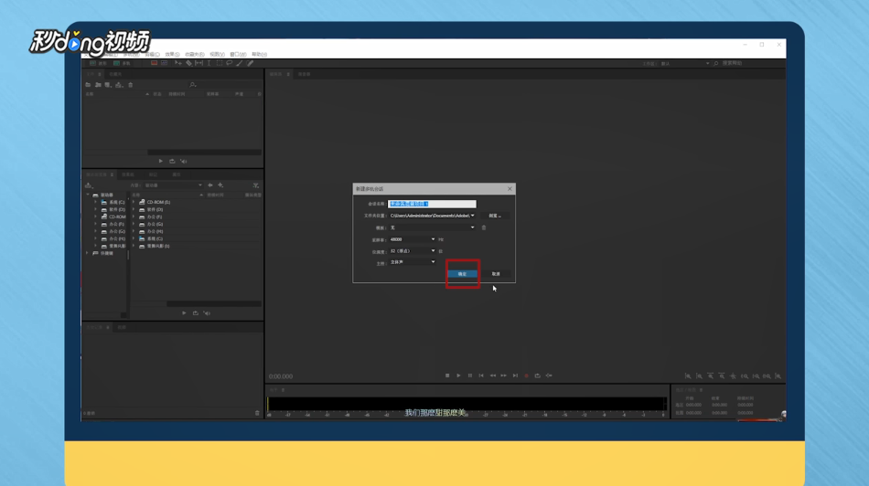Screen dimensions: 869x486
Task: Select the Marquee Selection tool
Action: pyautogui.click(x=219, y=64)
